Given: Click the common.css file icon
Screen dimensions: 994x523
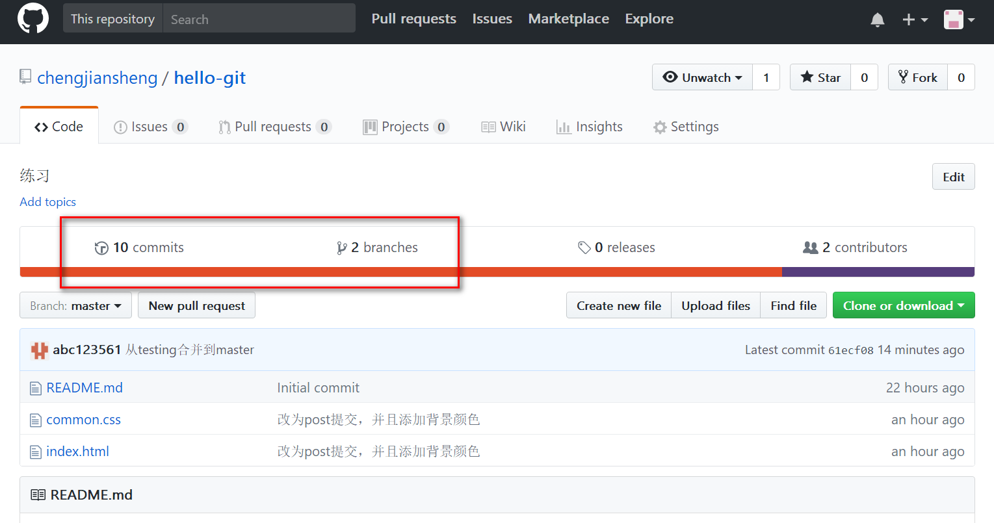Looking at the screenshot, I should tap(36, 420).
